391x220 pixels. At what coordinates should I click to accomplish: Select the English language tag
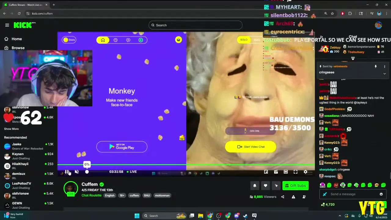[110, 196]
